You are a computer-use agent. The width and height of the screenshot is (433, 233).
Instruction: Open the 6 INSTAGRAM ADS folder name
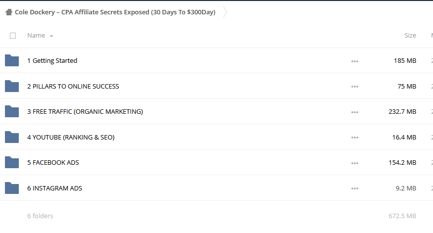click(54, 188)
